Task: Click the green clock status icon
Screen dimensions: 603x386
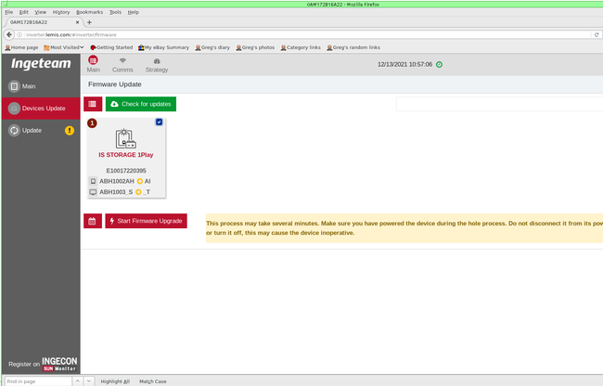Action: click(x=439, y=65)
